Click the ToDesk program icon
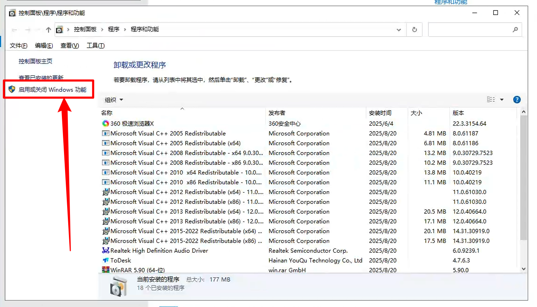The width and height of the screenshot is (537, 307). coord(105,260)
